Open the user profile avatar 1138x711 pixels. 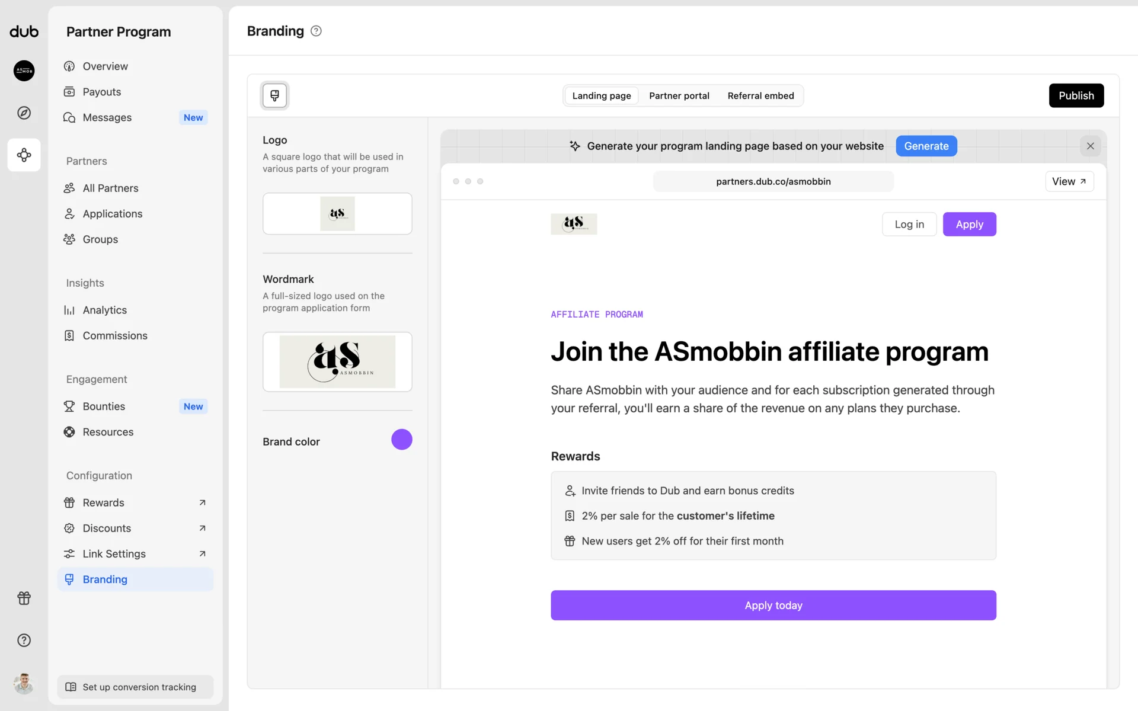pos(24,684)
